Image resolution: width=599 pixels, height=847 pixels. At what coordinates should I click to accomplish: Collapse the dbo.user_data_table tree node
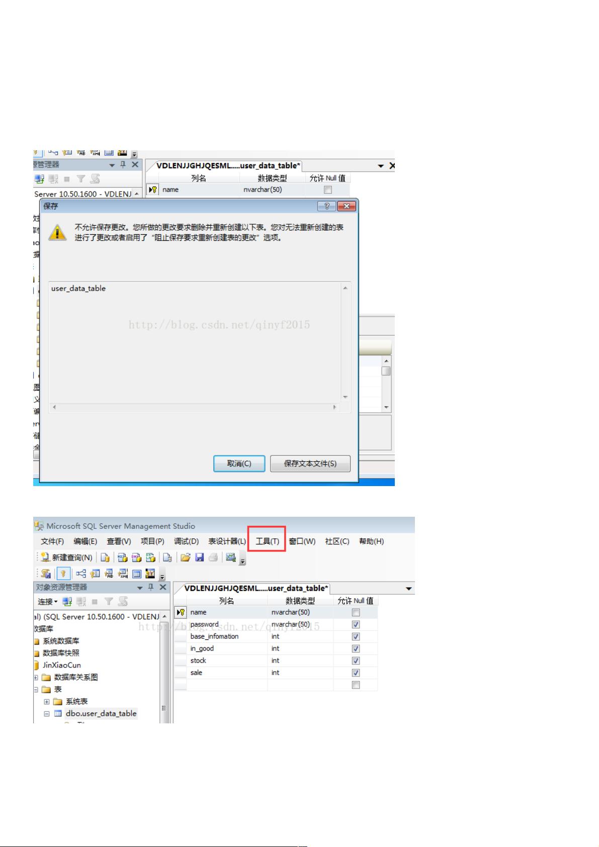pyautogui.click(x=46, y=713)
